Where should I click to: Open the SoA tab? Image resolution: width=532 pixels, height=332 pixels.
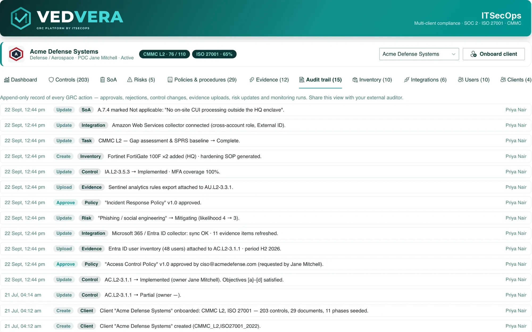108,80
